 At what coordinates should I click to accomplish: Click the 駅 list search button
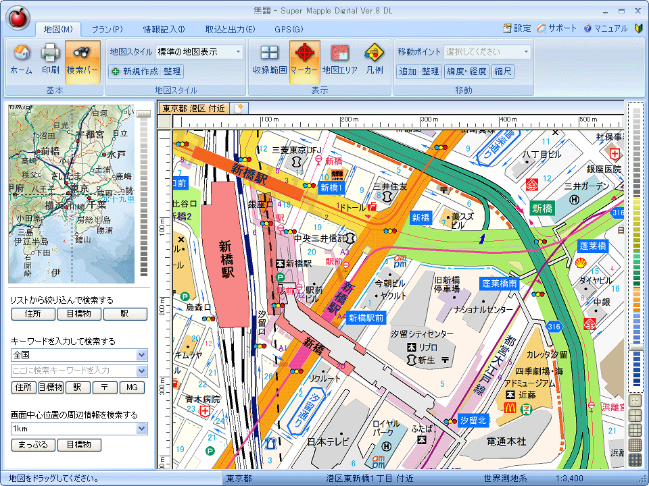pyautogui.click(x=125, y=314)
